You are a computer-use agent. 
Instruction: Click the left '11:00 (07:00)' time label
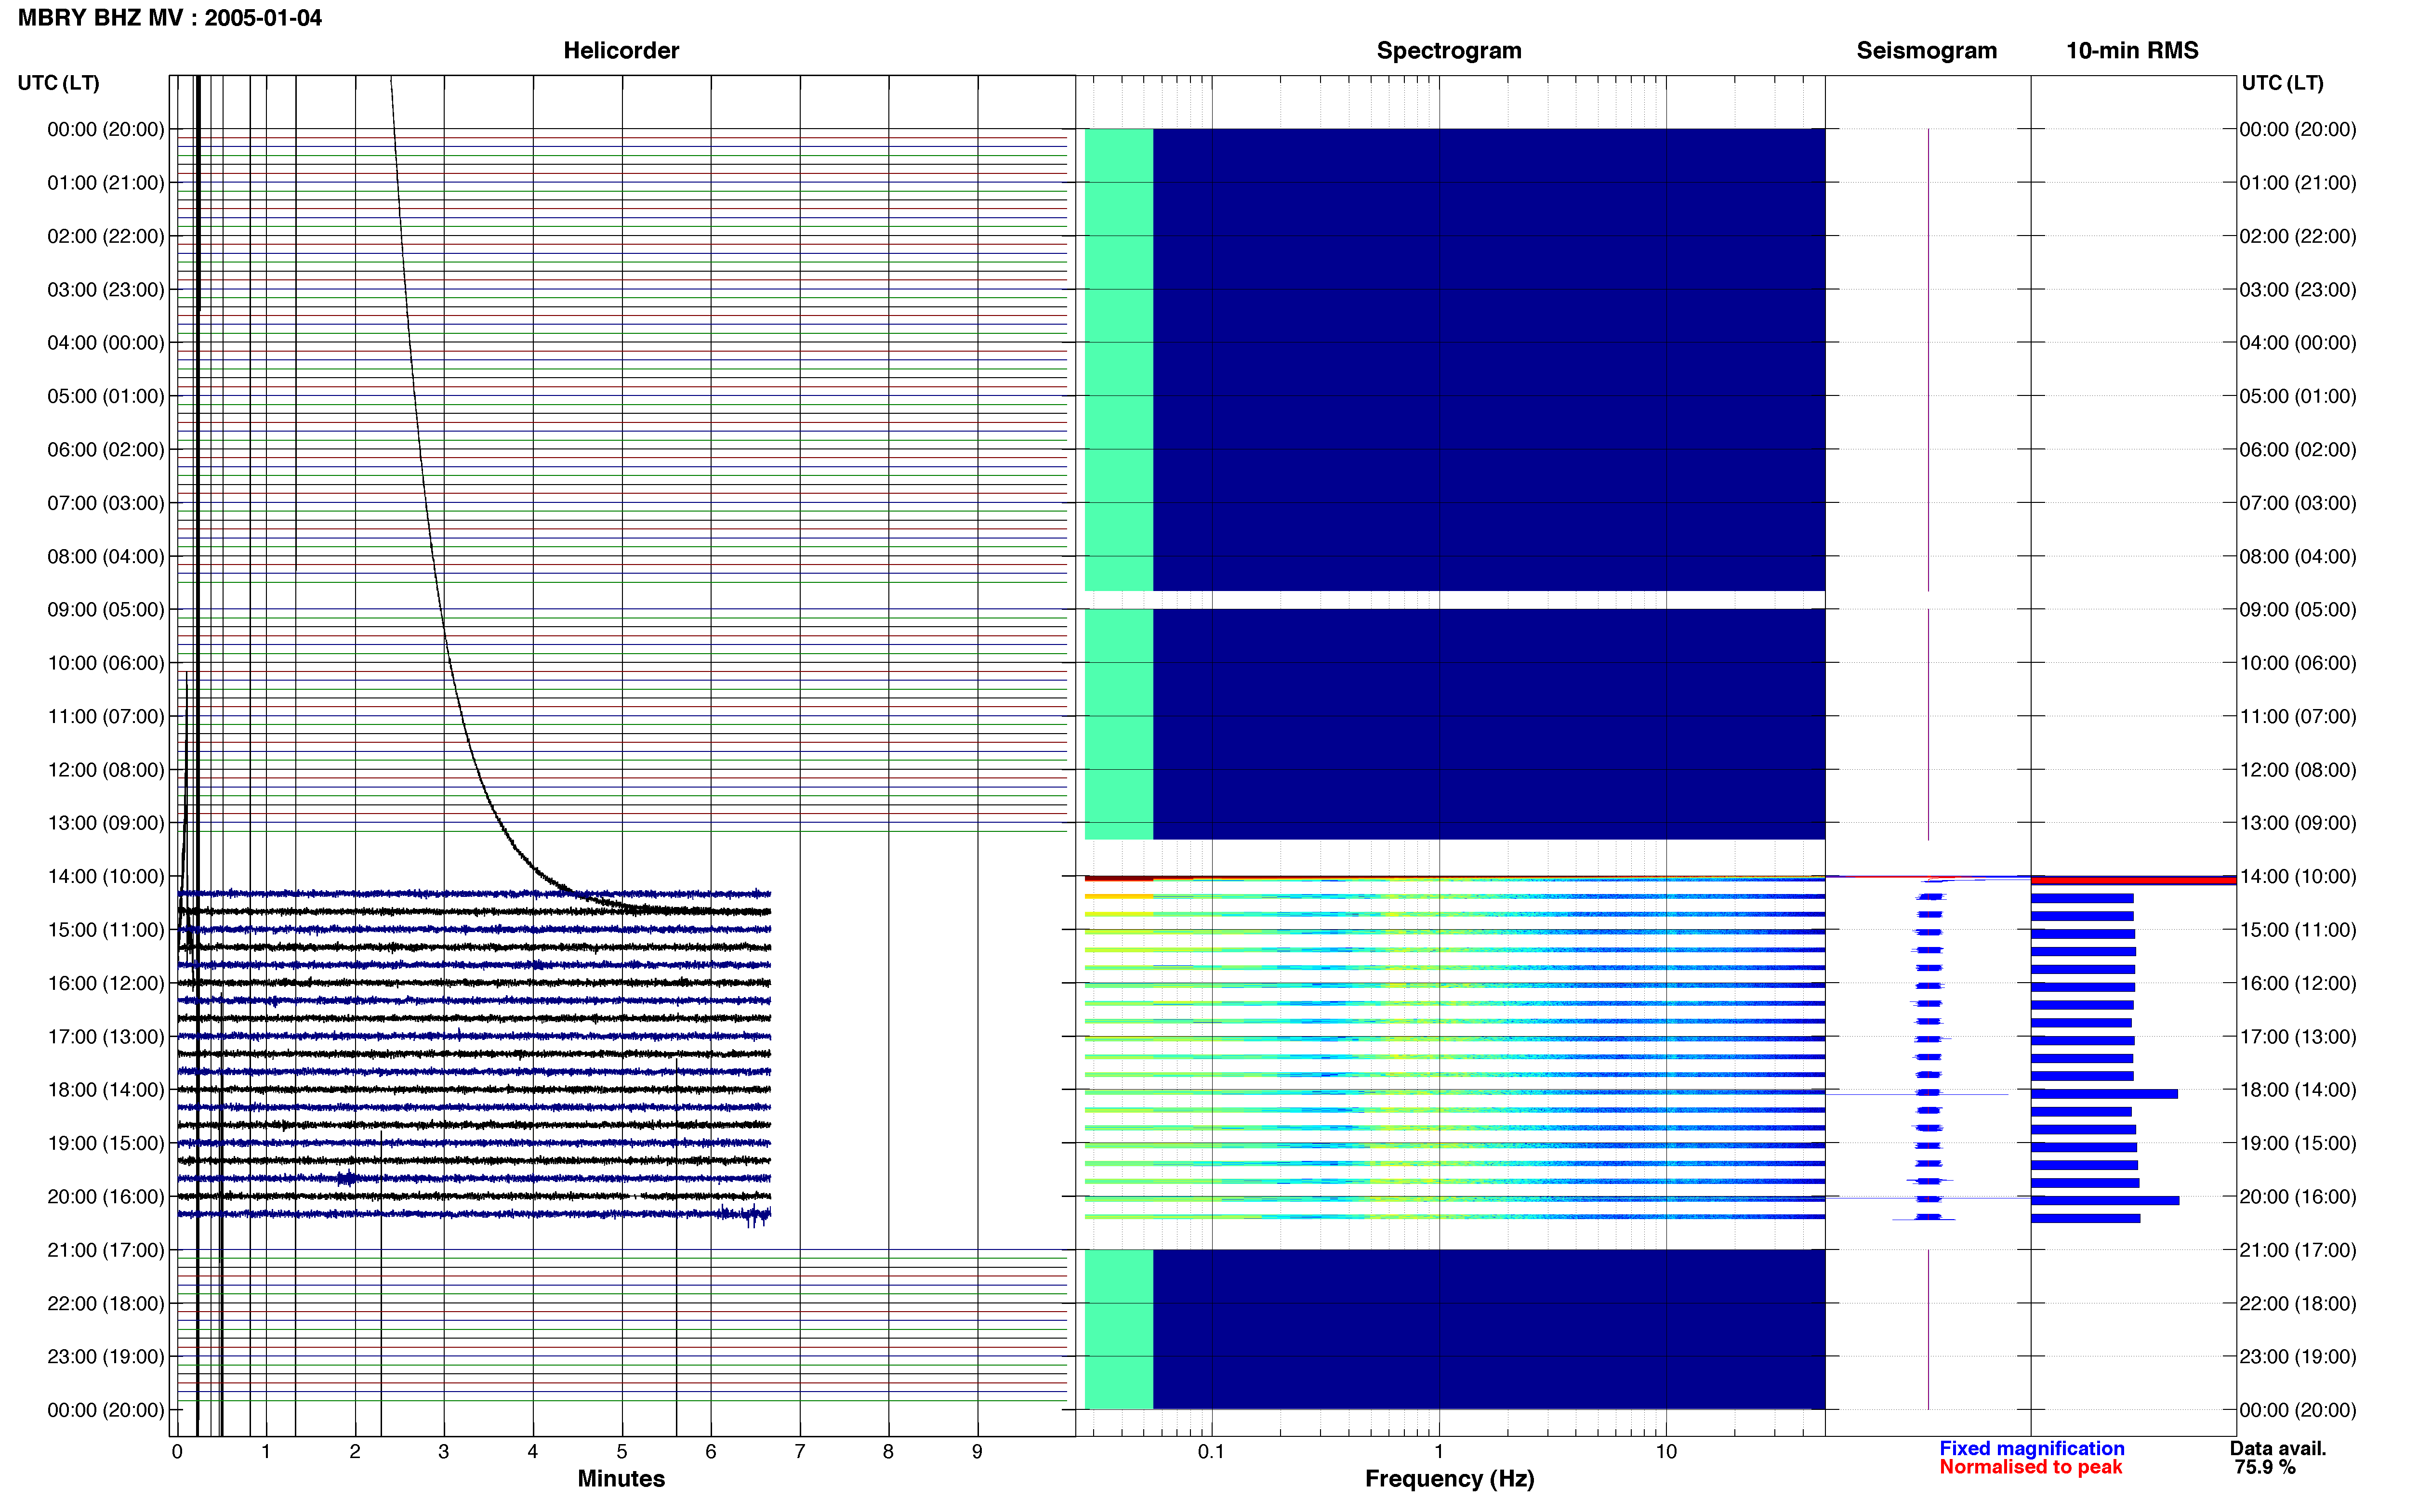coord(106,716)
